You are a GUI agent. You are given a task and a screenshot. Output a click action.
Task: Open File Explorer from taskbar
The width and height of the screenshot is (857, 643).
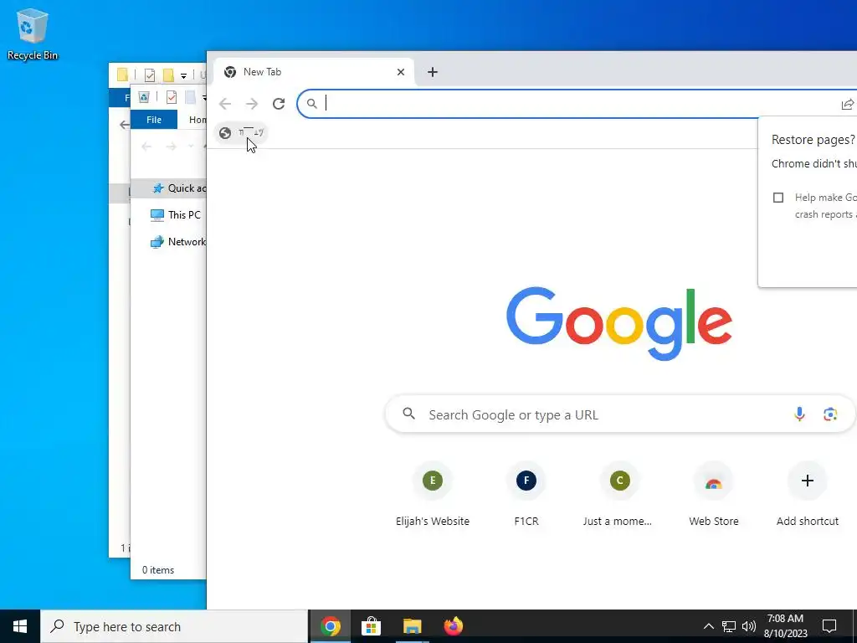(x=412, y=626)
